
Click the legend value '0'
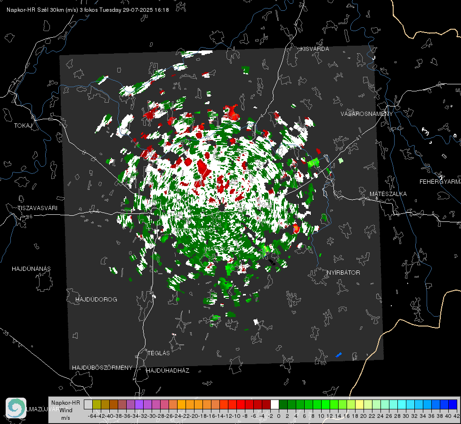[x=279, y=416]
